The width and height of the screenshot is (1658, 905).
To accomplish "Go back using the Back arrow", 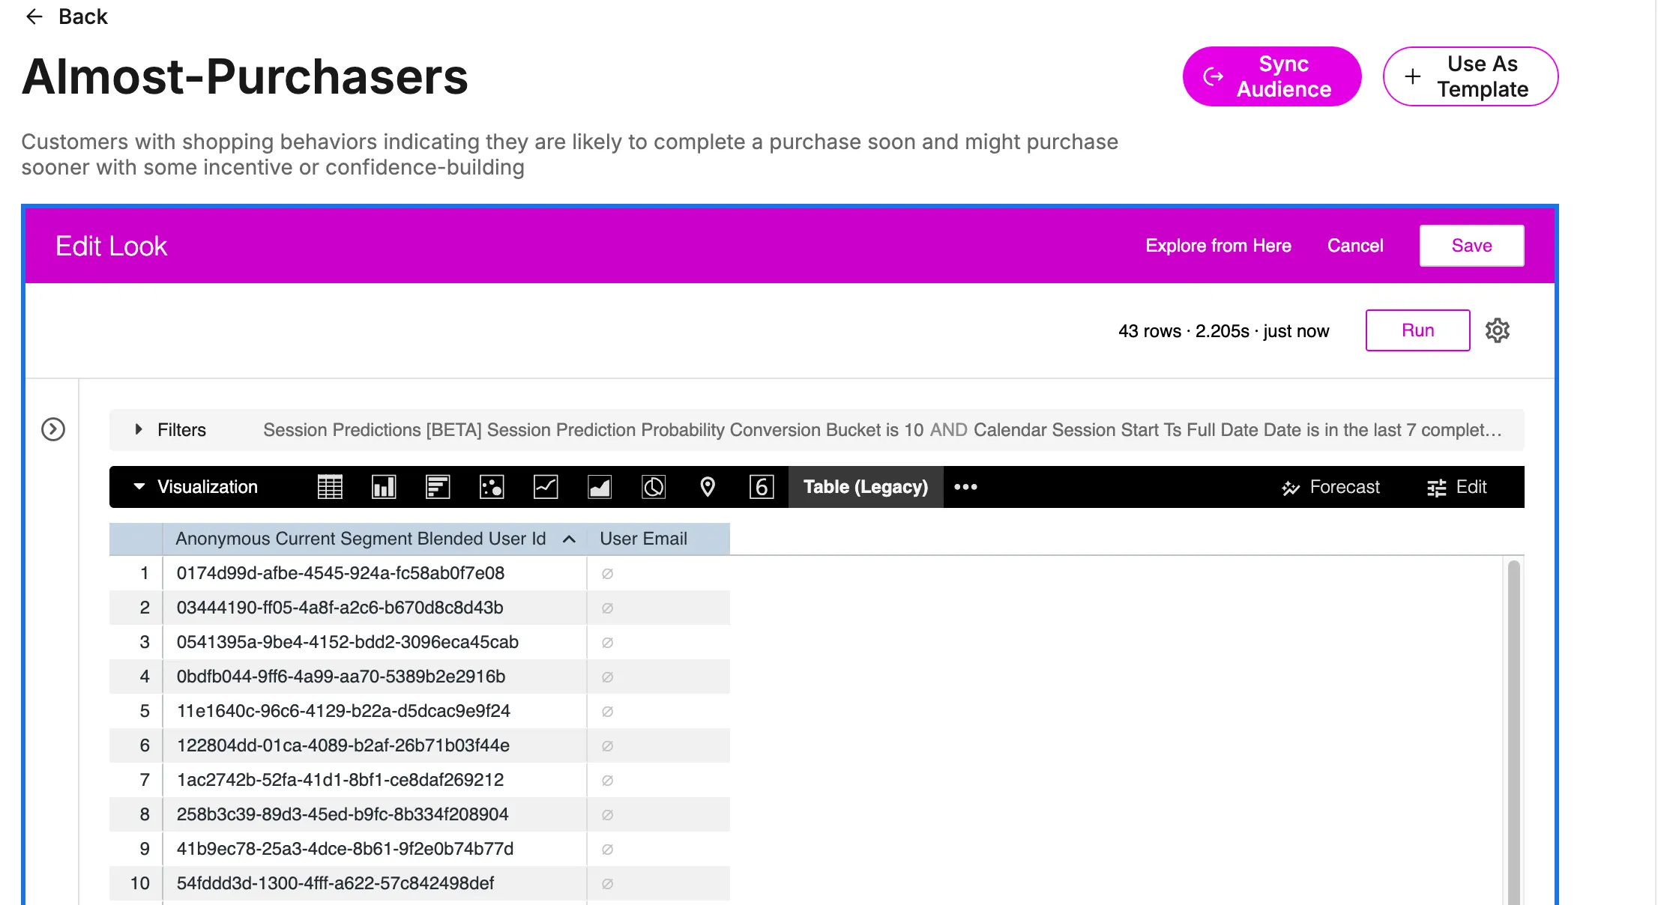I will (34, 16).
